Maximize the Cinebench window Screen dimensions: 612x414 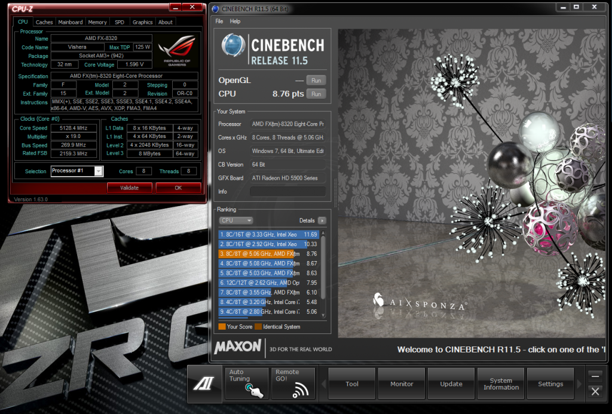click(x=577, y=7)
